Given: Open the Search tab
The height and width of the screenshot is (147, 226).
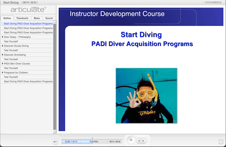Looking at the screenshot, I should pos(49,18).
